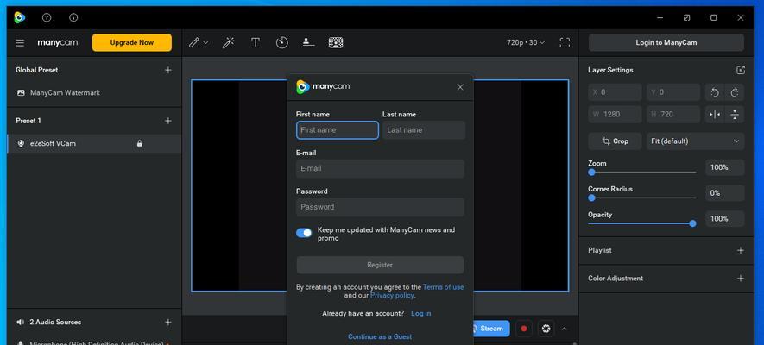
Task: Click the Corner Radius slider handle
Action: pos(591,198)
